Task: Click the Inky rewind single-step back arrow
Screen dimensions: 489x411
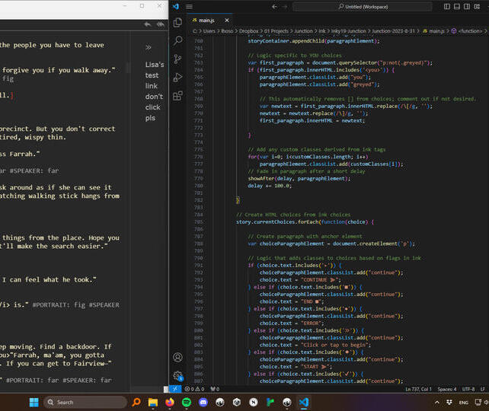Action: [148, 24]
